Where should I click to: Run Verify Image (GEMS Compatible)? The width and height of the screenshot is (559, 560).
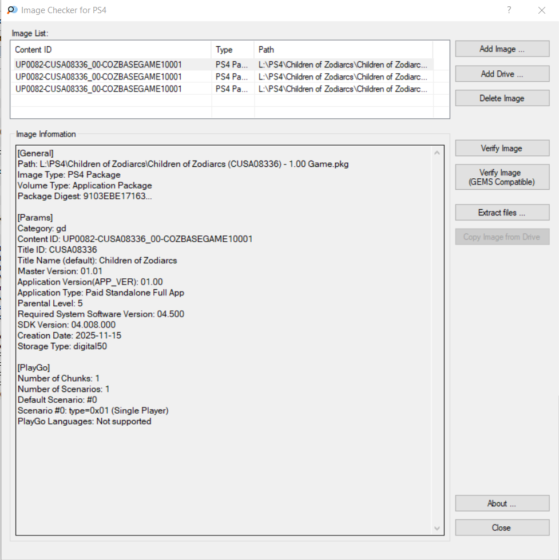pyautogui.click(x=502, y=177)
